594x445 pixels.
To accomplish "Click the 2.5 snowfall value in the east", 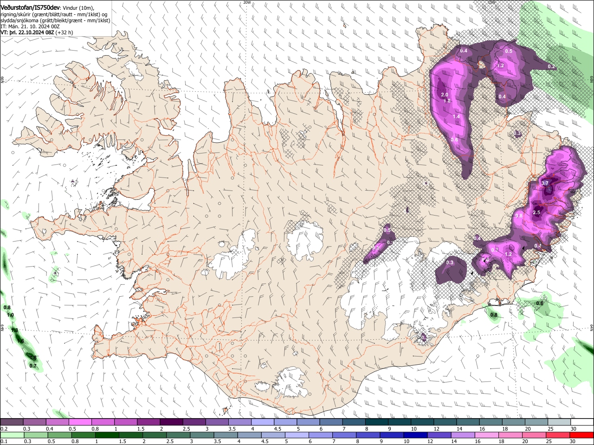I will tap(537, 212).
